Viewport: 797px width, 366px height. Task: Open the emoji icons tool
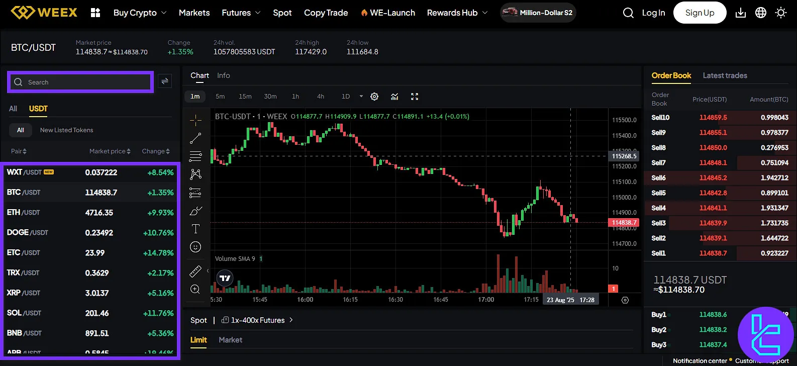(x=195, y=247)
